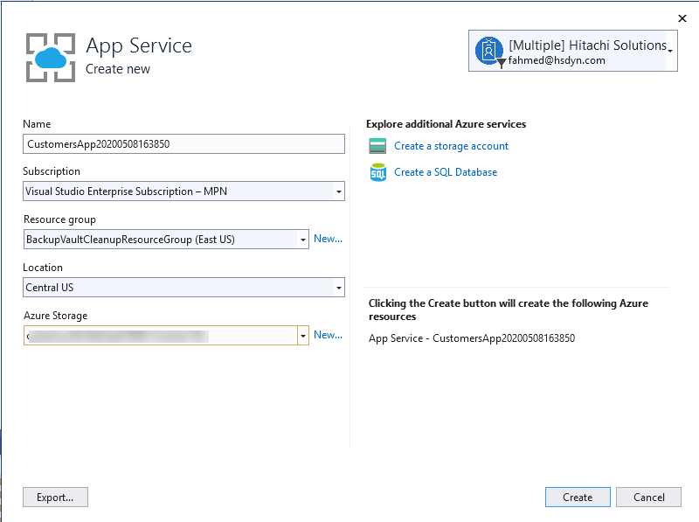Click the 'Clicking the Create button' notice text
Image resolution: width=699 pixels, height=522 pixels.
pyautogui.click(x=509, y=310)
